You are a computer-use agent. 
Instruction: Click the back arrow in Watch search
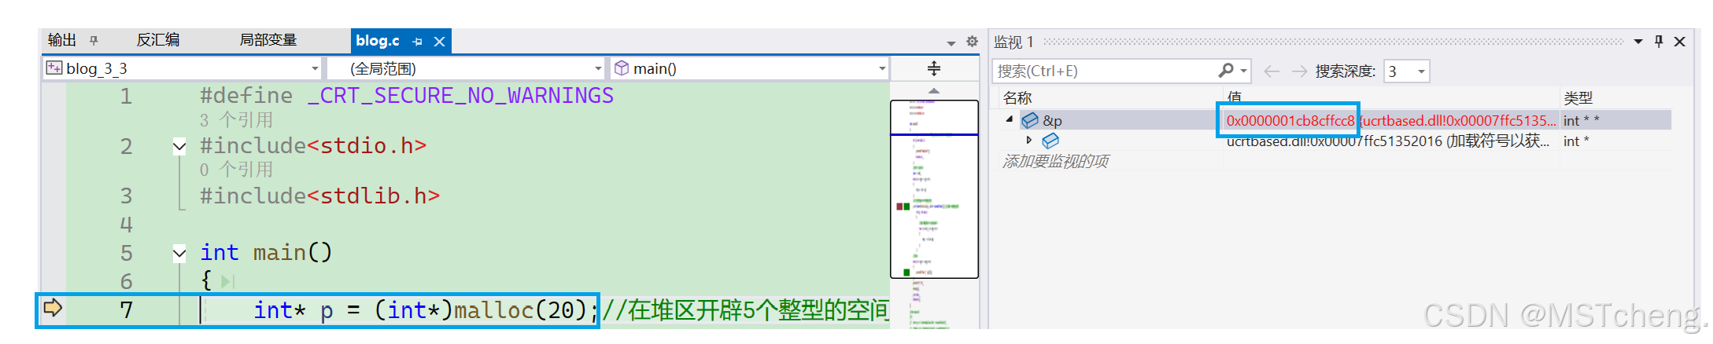coord(1271,71)
